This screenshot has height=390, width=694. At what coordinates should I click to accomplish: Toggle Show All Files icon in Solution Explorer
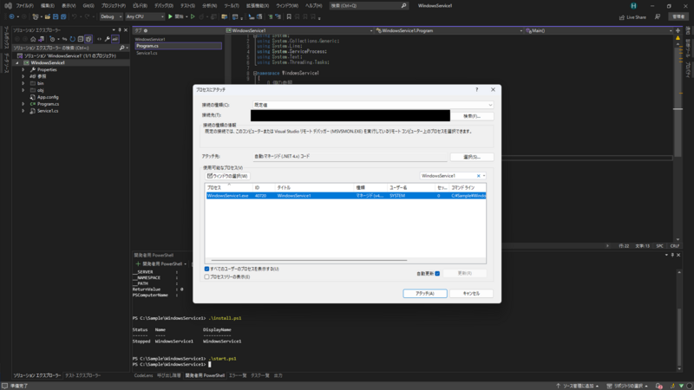click(x=88, y=39)
